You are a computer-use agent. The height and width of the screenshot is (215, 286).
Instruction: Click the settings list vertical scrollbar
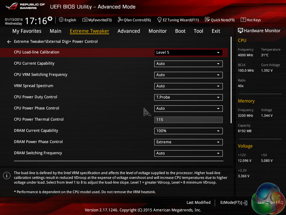(231, 80)
